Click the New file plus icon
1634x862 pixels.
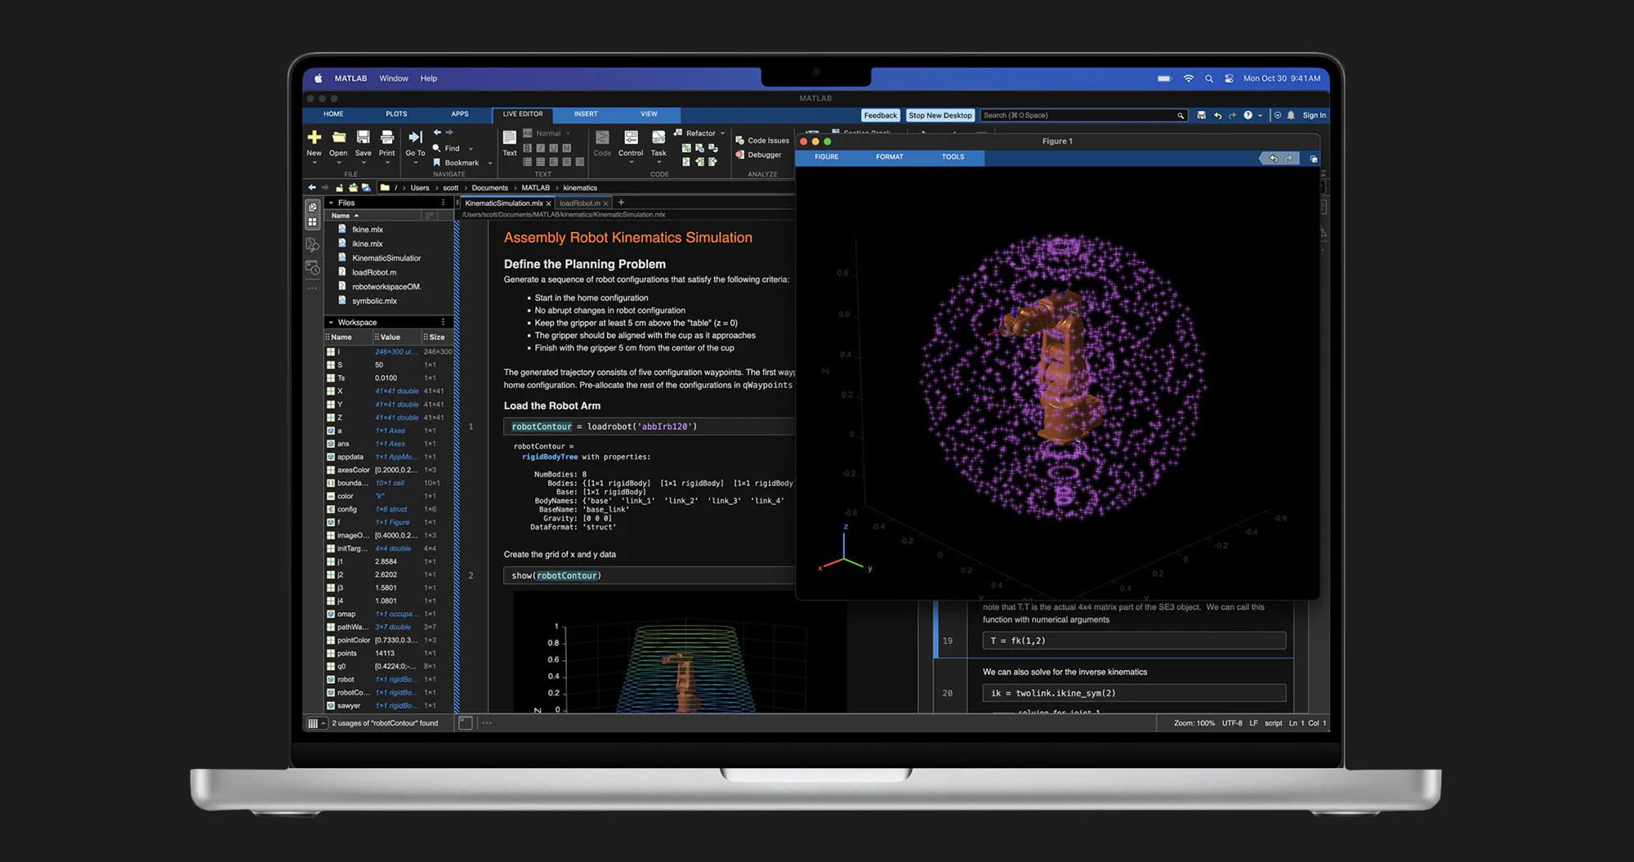coord(315,137)
